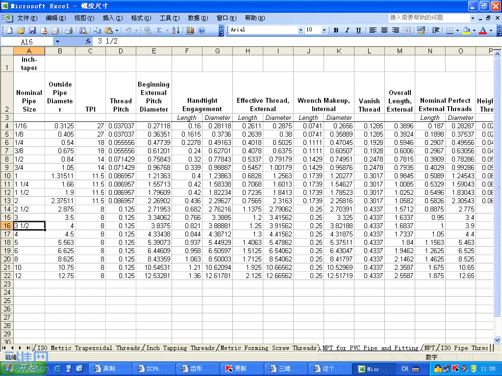Open the Fill Color bucket
Viewport: 502px width, 376px height.
pyautogui.click(x=467, y=30)
